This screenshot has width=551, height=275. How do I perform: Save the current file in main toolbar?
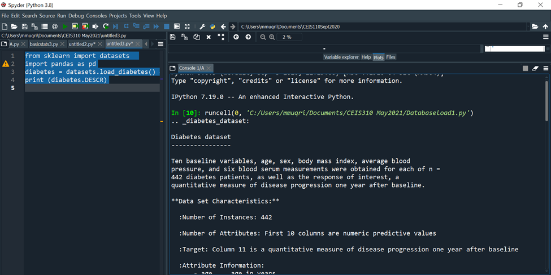coord(25,26)
